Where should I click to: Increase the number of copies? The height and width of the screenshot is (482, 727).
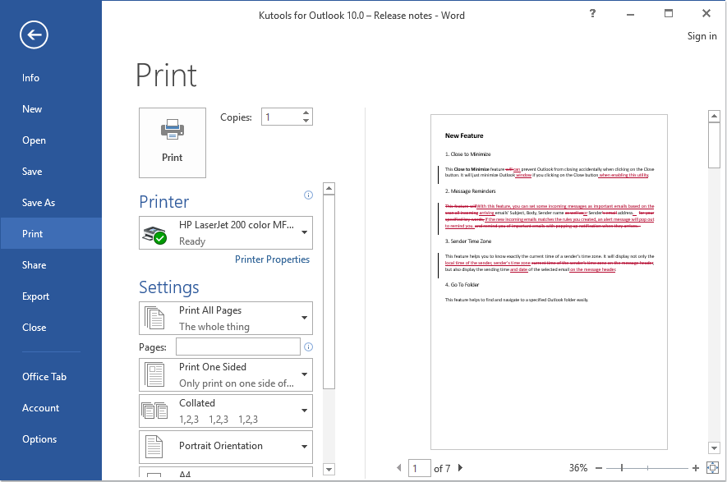coord(306,113)
